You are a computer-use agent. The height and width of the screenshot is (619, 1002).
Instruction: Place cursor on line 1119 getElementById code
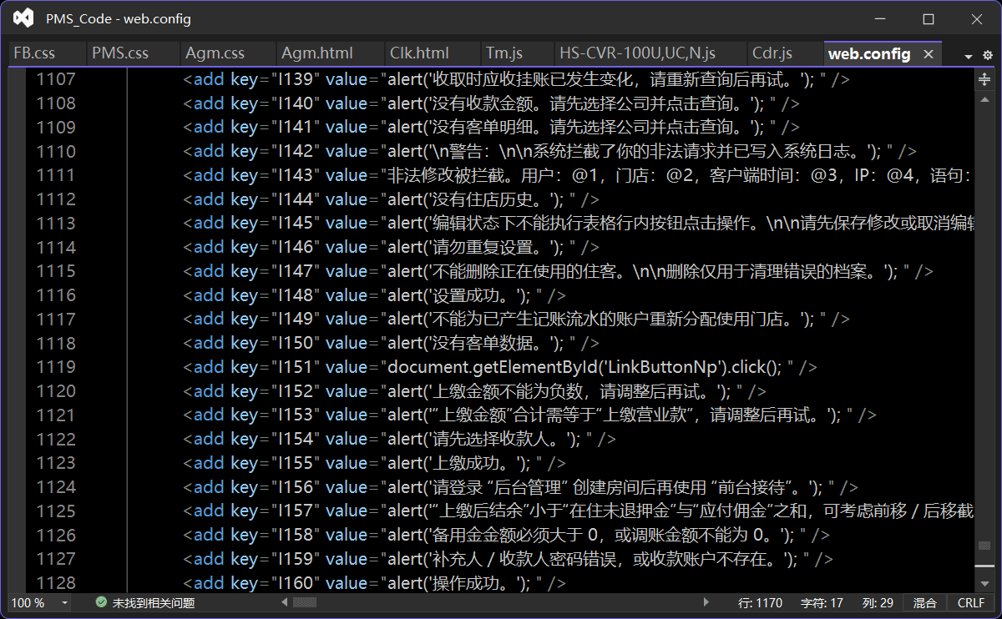(x=501, y=367)
